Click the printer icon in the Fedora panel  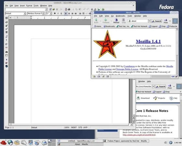[44, 142]
